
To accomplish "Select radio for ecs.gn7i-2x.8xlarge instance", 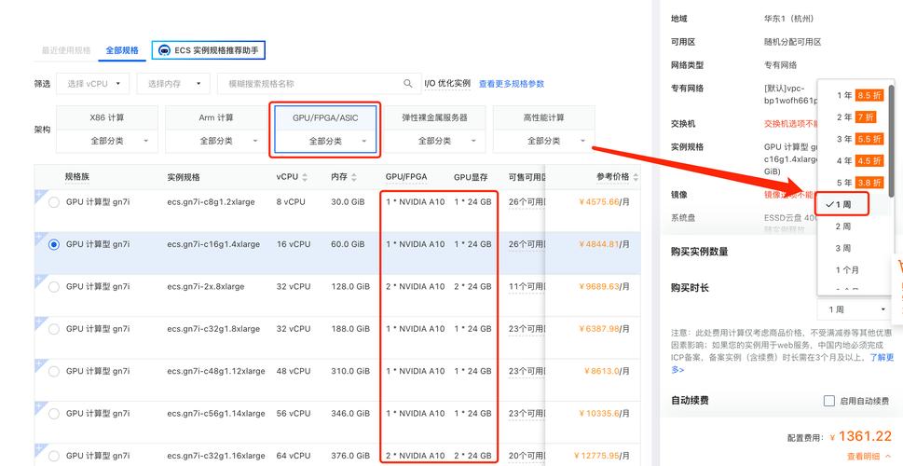I will pos(53,286).
